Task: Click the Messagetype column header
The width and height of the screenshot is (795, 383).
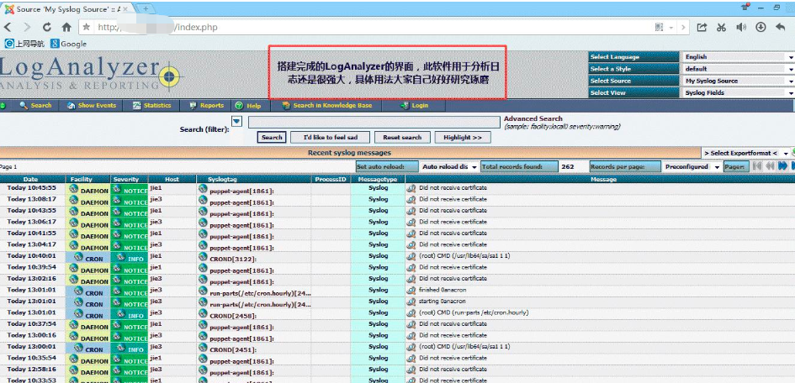Action: click(378, 179)
